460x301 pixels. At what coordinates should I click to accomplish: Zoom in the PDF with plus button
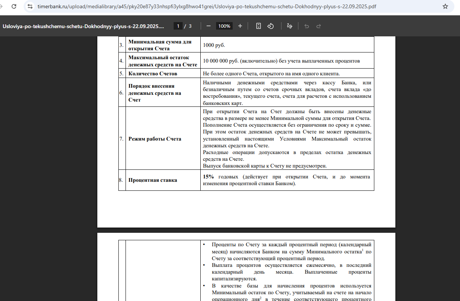[240, 26]
